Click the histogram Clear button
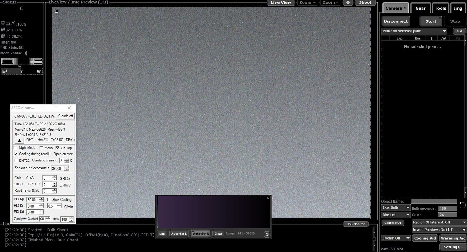 tap(218, 234)
